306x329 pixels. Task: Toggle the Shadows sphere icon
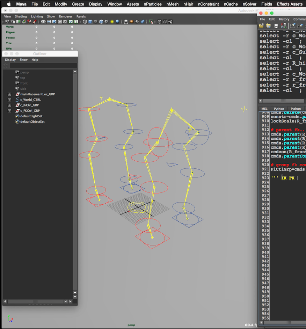coord(117,22)
